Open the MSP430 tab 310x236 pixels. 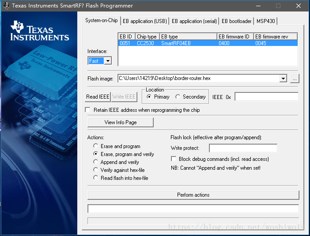[266, 21]
